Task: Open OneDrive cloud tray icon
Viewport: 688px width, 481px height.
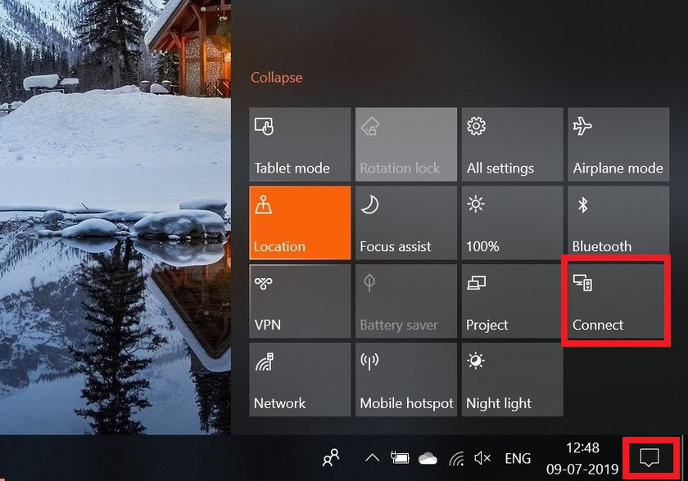Action: (428, 459)
